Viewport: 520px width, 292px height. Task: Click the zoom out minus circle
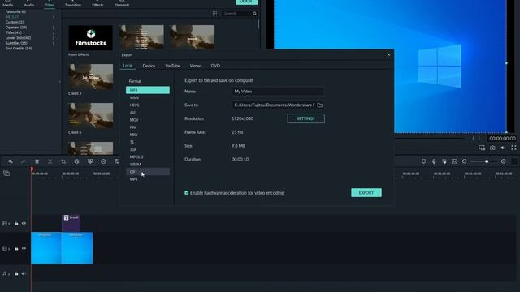click(464, 161)
